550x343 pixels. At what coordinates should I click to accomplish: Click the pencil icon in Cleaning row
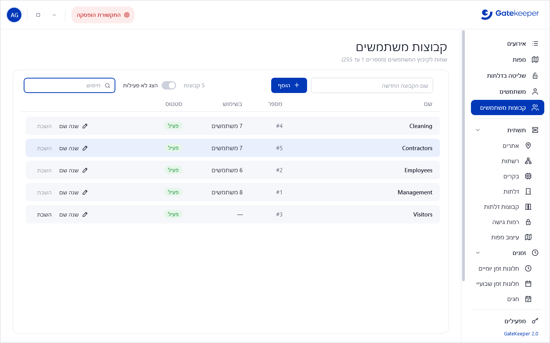point(85,126)
